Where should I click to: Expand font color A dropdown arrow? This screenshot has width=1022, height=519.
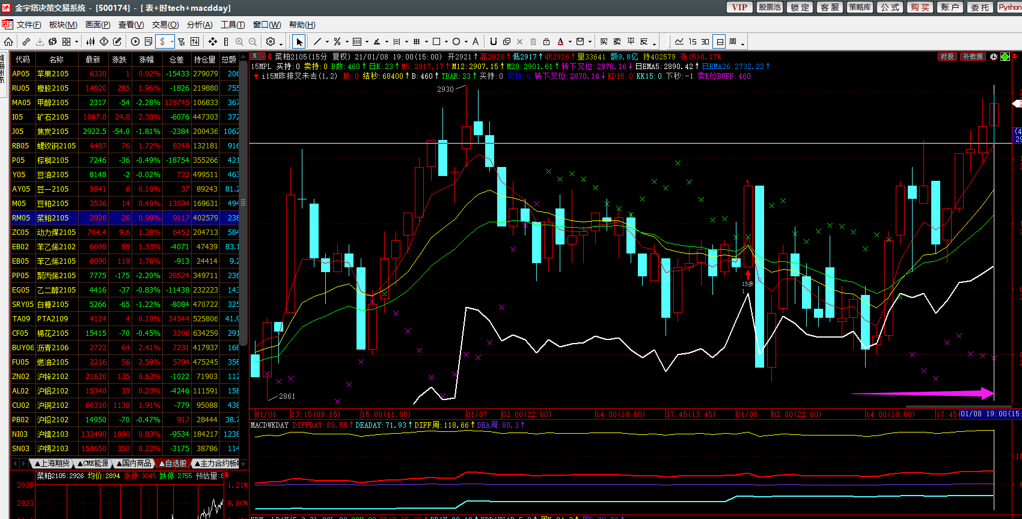570,42
